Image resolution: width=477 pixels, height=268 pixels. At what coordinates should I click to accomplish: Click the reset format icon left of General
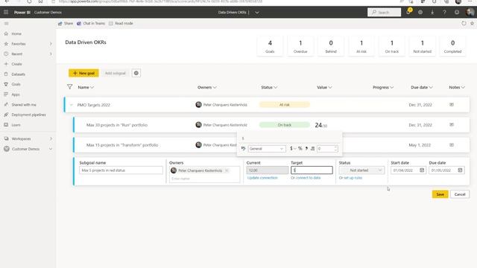244,148
